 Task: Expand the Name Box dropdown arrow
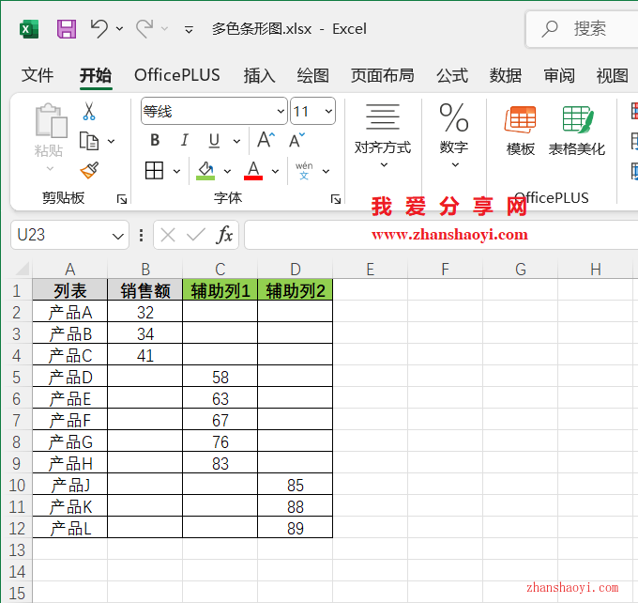118,235
